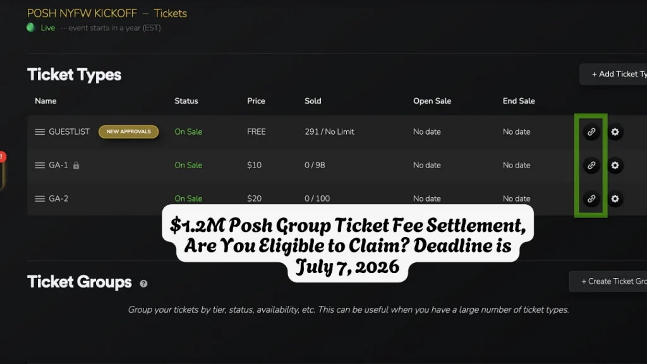The image size is (647, 364).
Task: Click the FREE price label for GUESTLIST
Action: point(256,131)
